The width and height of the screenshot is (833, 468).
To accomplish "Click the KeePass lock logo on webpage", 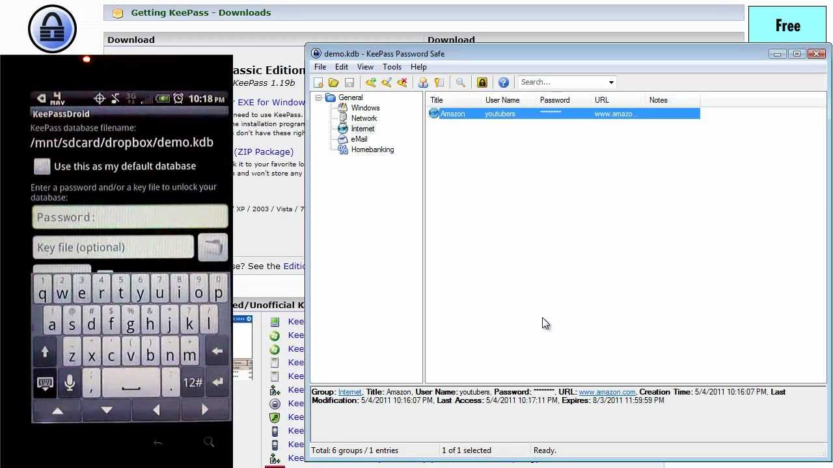I will click(53, 29).
